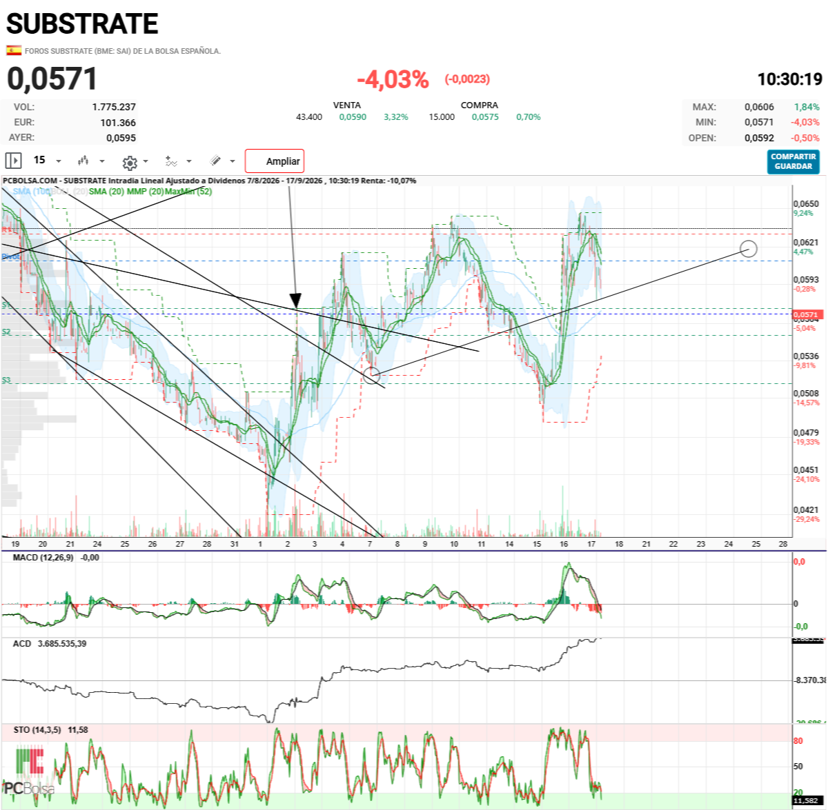Screen dimensions: 828x810
Task: Toggle the MMP (20) indicator label
Action: pos(145,191)
